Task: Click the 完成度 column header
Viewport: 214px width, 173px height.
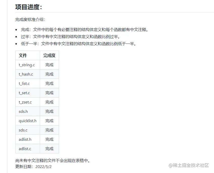Action: pos(49,55)
